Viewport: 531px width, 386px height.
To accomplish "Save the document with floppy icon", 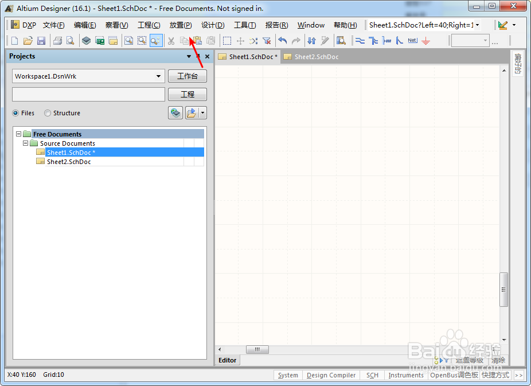I will (x=41, y=41).
